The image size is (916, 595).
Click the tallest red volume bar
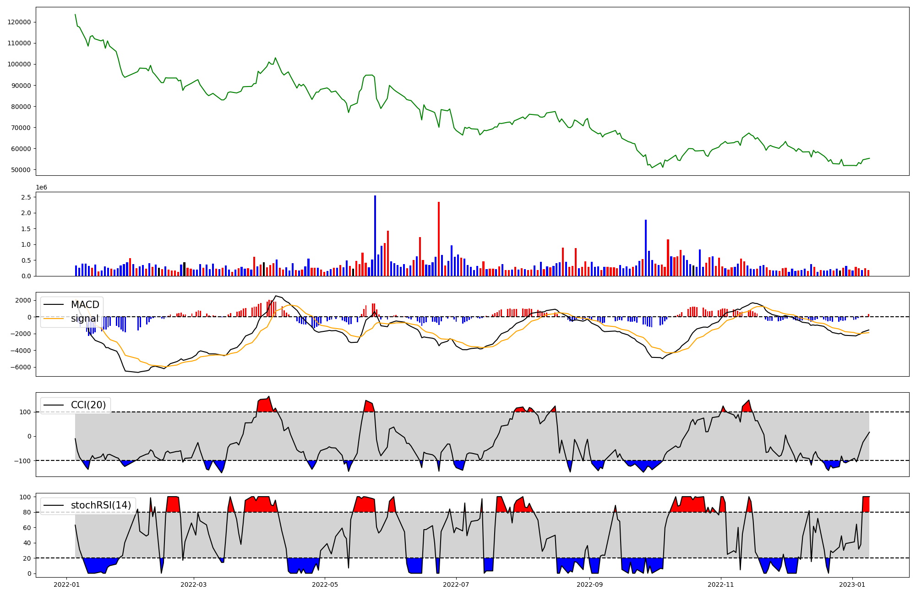(439, 238)
